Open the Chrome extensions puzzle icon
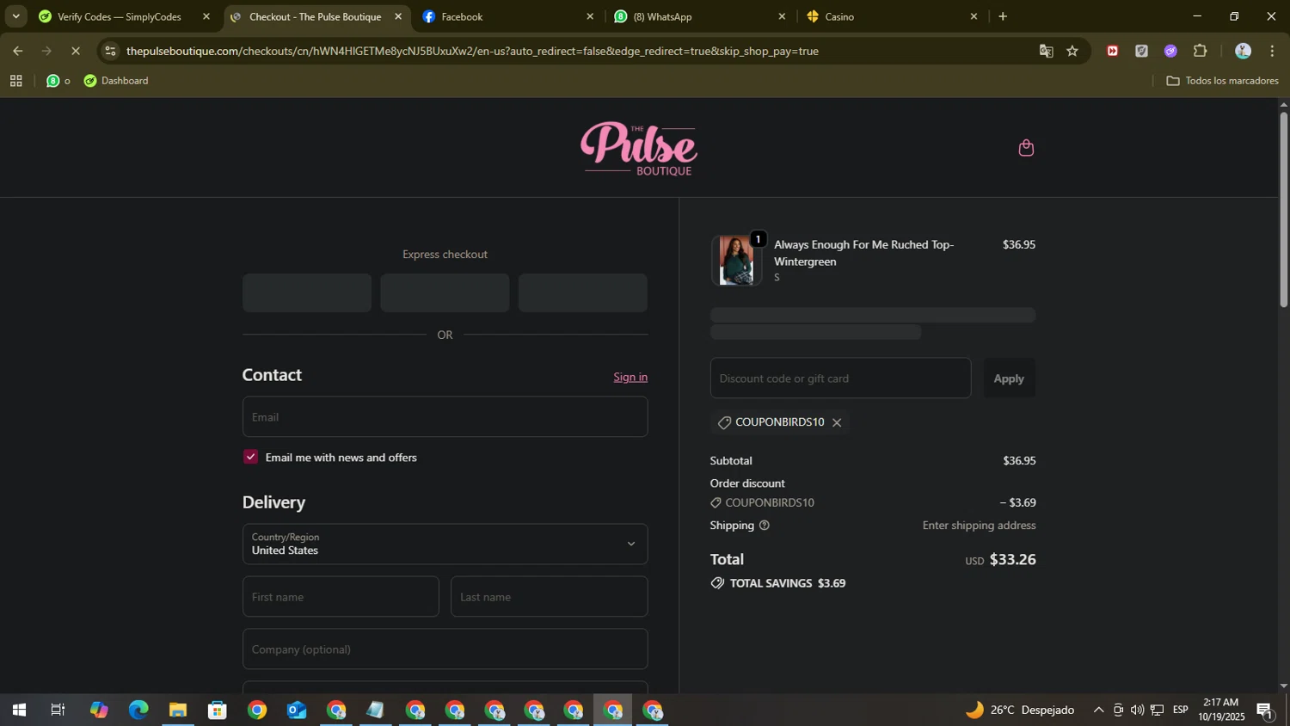 click(x=1200, y=51)
